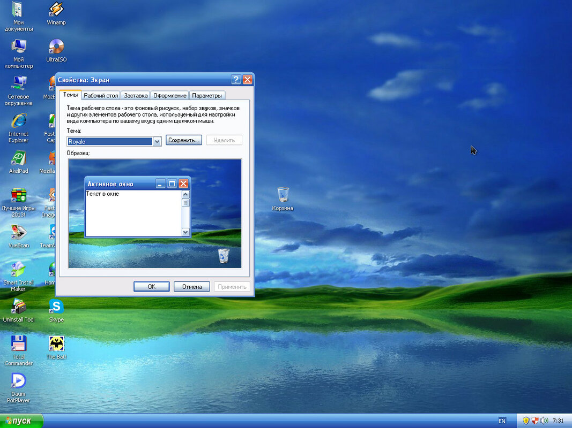Screen dimensions: 572x428
Task: Open the Корзина (Recycle Bin)
Action: pos(283,194)
